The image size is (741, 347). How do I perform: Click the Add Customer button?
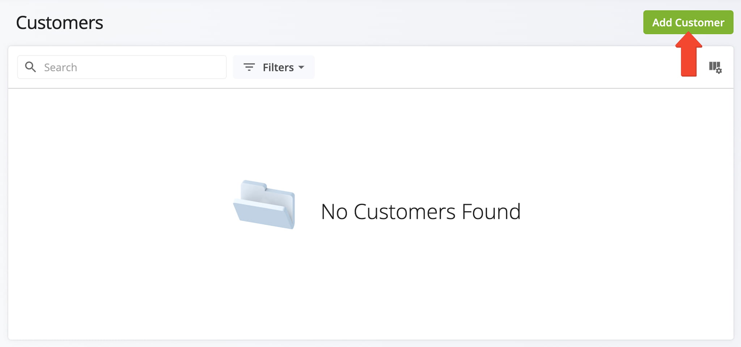pyautogui.click(x=688, y=22)
